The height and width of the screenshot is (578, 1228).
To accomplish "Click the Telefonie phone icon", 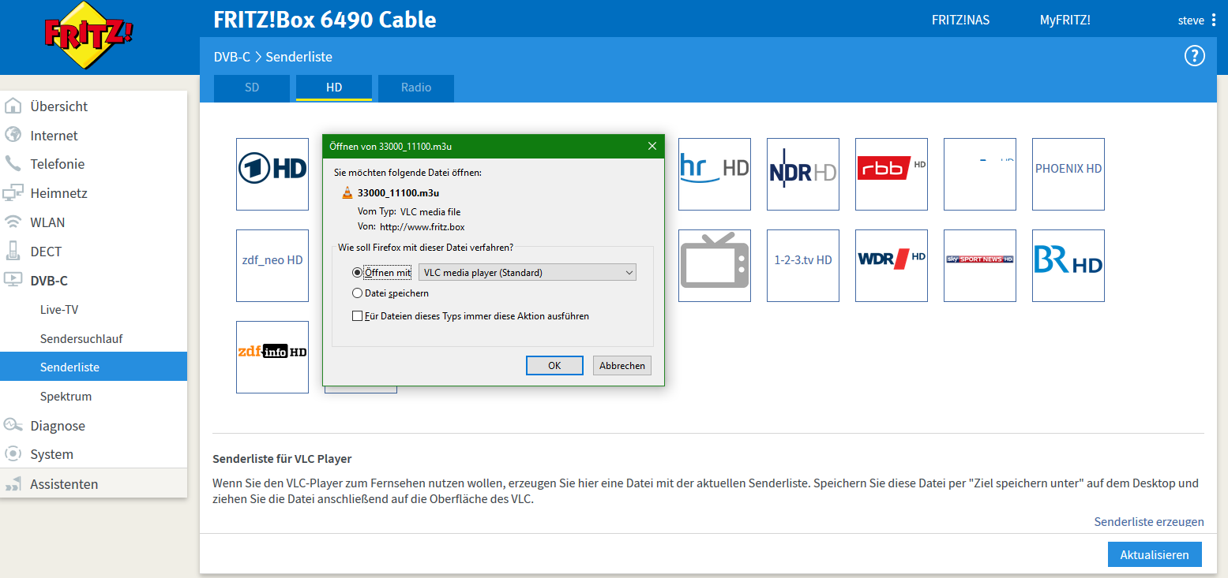I will pyautogui.click(x=13, y=164).
